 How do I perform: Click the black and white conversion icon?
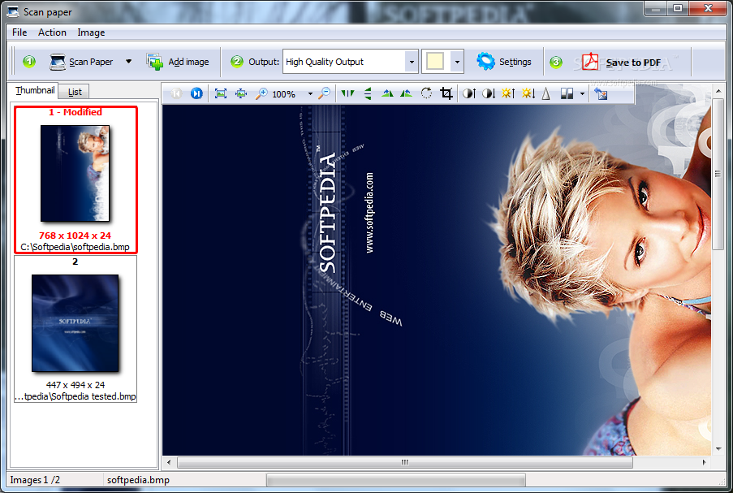[567, 94]
